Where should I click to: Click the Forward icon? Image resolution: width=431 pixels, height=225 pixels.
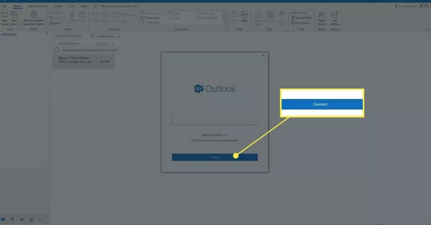click(115, 17)
